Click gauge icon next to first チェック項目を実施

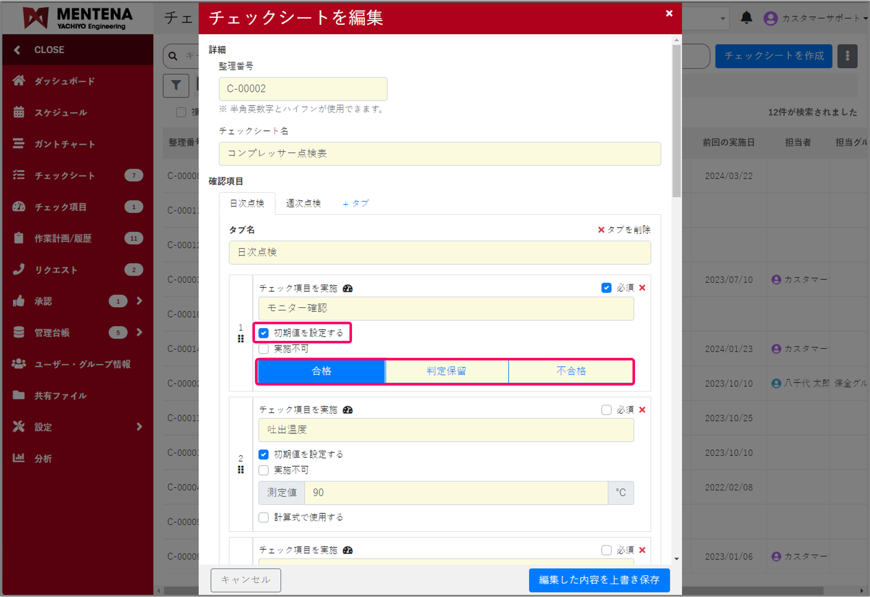[348, 289]
